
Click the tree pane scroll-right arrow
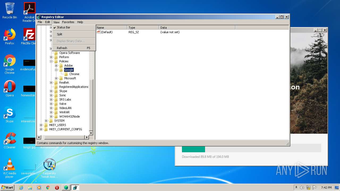tap(87, 137)
